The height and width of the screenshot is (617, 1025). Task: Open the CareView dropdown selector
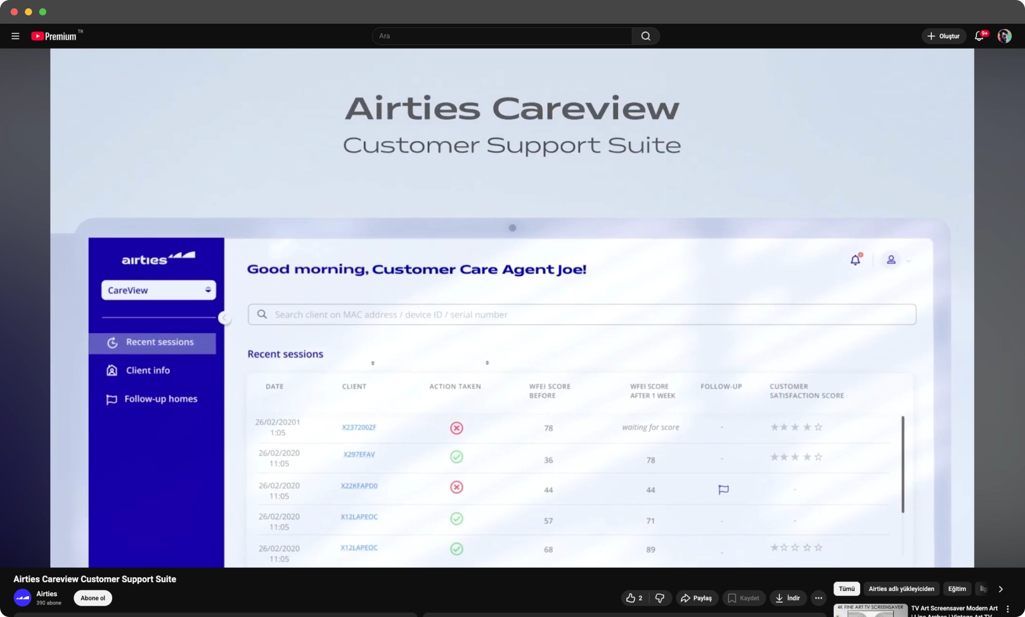158,290
